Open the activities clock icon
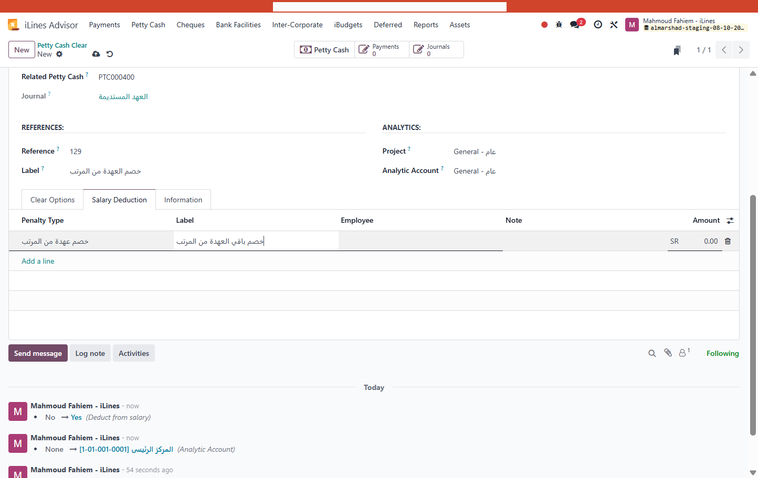 [x=598, y=25]
